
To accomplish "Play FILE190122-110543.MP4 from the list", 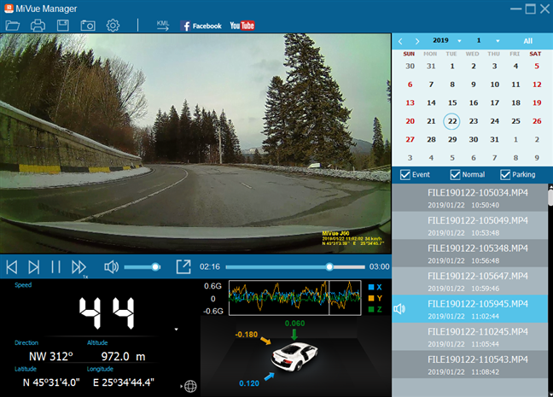I will tap(469, 365).
